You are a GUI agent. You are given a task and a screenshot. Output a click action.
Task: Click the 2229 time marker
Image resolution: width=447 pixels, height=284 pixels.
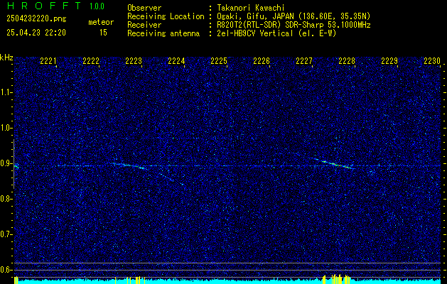pyautogui.click(x=389, y=61)
